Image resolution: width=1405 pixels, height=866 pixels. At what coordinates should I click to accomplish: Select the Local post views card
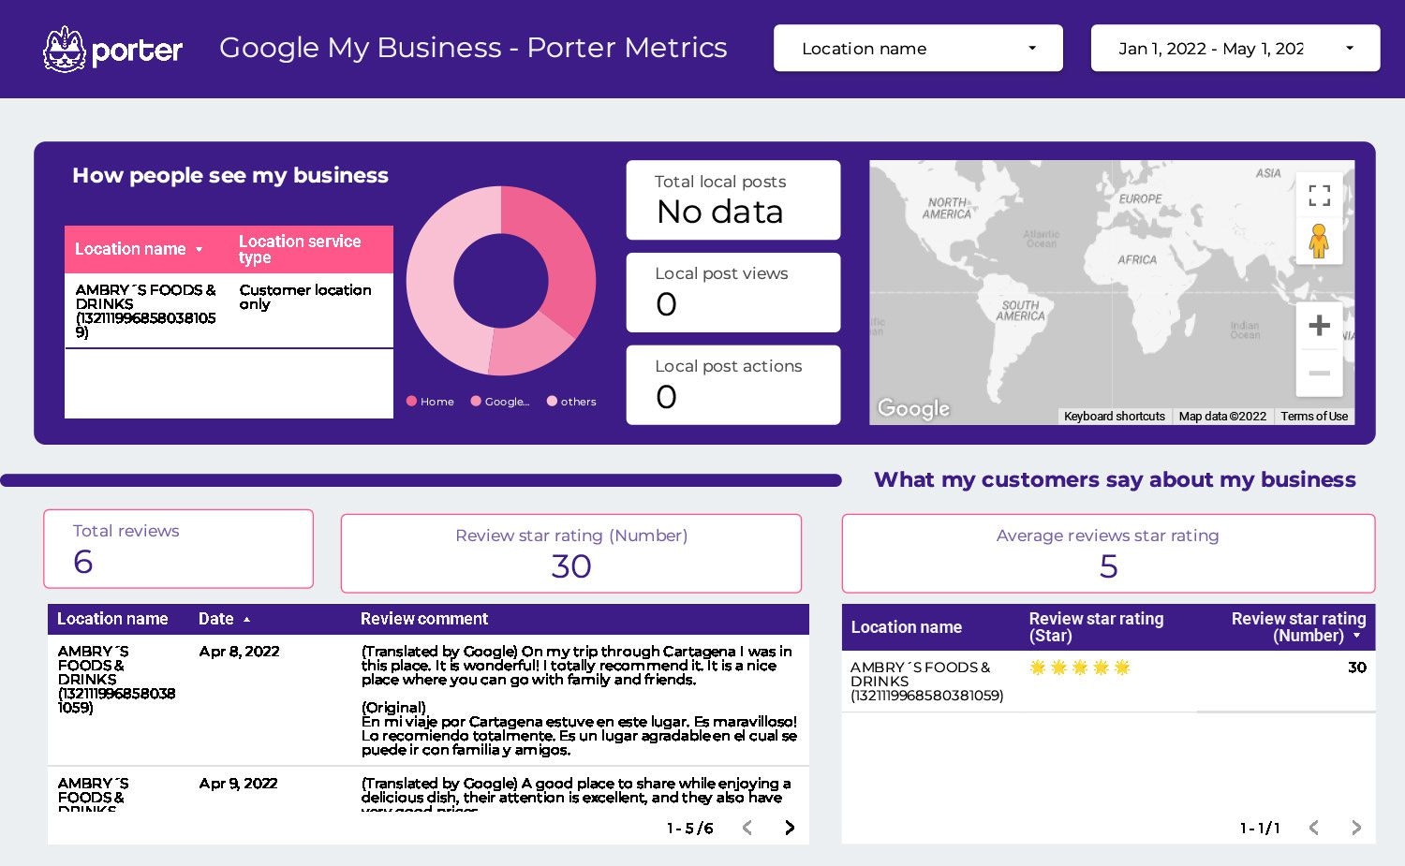(x=733, y=292)
